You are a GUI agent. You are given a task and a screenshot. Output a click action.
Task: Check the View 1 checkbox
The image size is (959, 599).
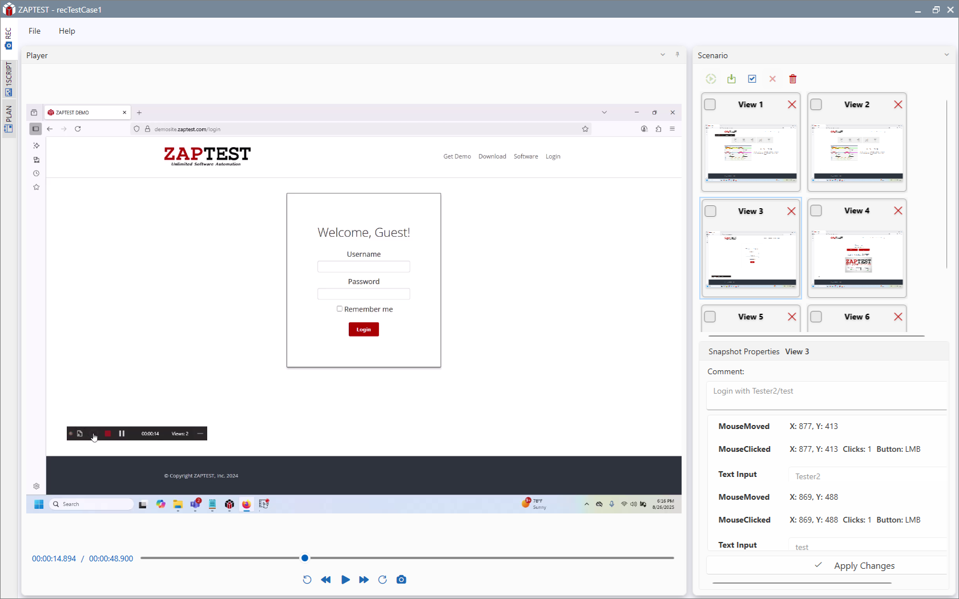click(710, 104)
